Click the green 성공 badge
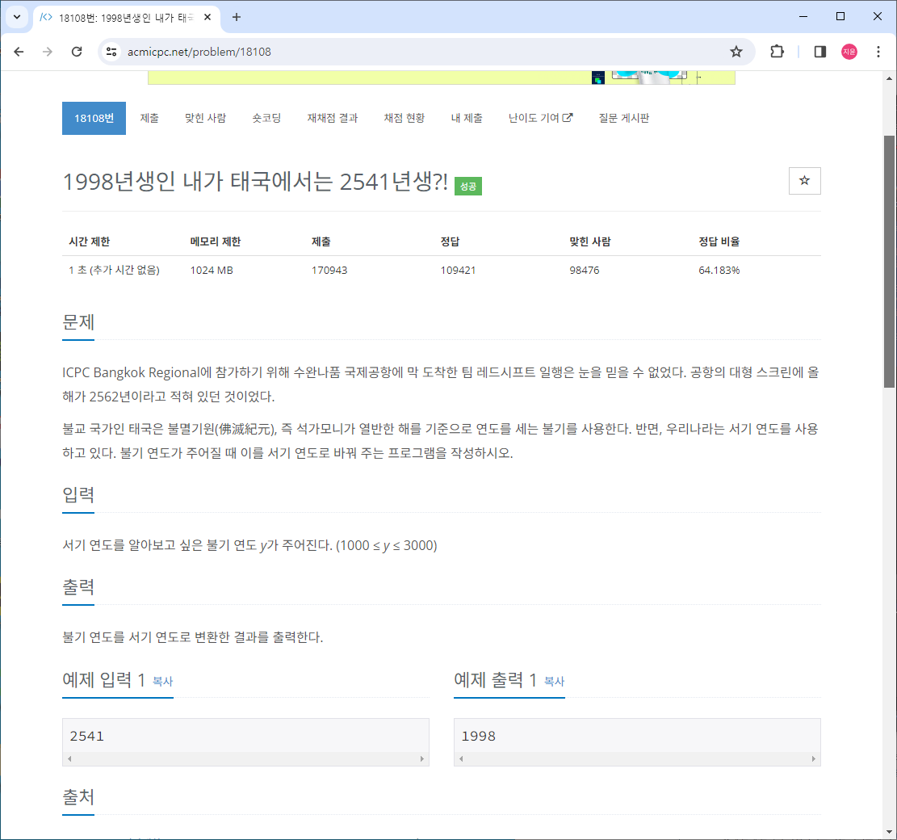Screen dimensions: 897x840 click(x=467, y=185)
